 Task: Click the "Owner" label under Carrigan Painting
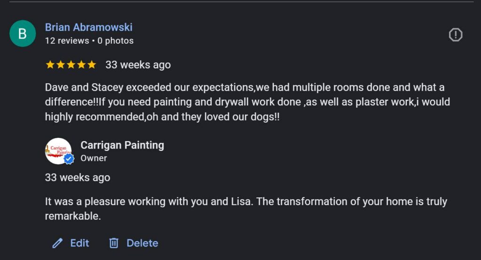coord(93,158)
